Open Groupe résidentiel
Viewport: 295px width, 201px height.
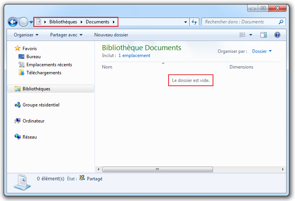point(41,105)
